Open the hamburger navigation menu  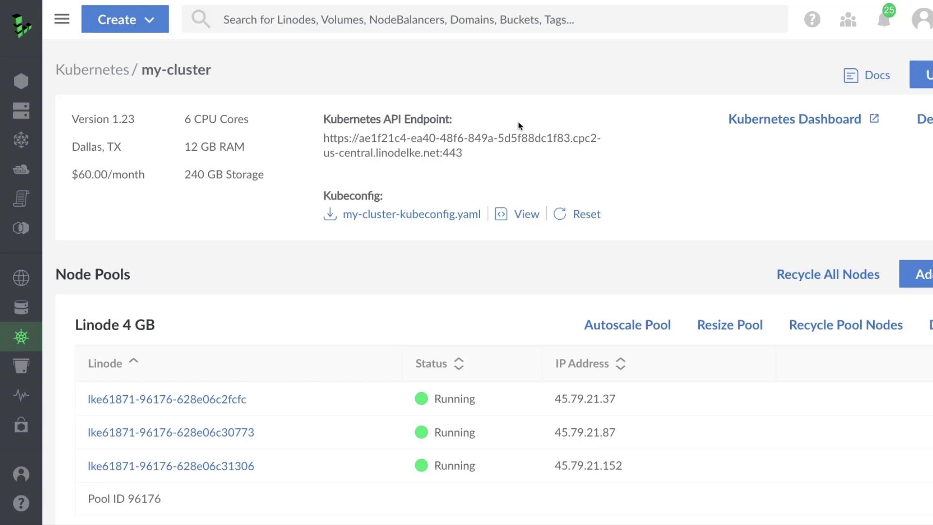62,19
